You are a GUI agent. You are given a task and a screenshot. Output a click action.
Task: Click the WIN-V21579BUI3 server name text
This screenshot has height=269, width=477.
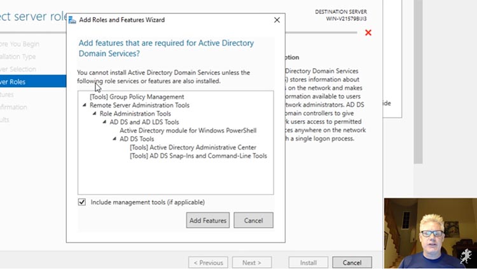pyautogui.click(x=346, y=18)
